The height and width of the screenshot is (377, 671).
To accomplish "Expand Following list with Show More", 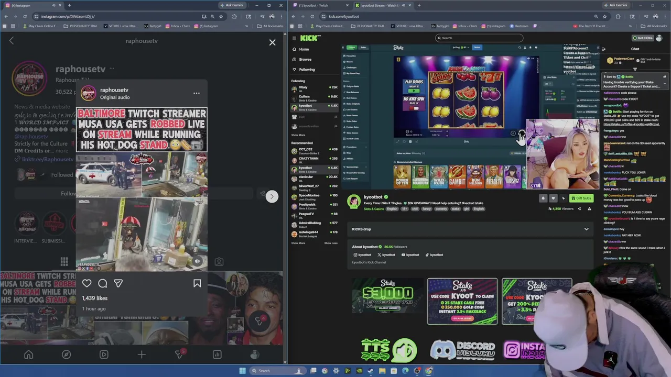I will [x=298, y=135].
